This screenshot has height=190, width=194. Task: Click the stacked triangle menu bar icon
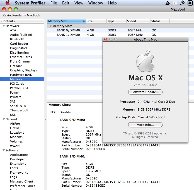point(168,3)
